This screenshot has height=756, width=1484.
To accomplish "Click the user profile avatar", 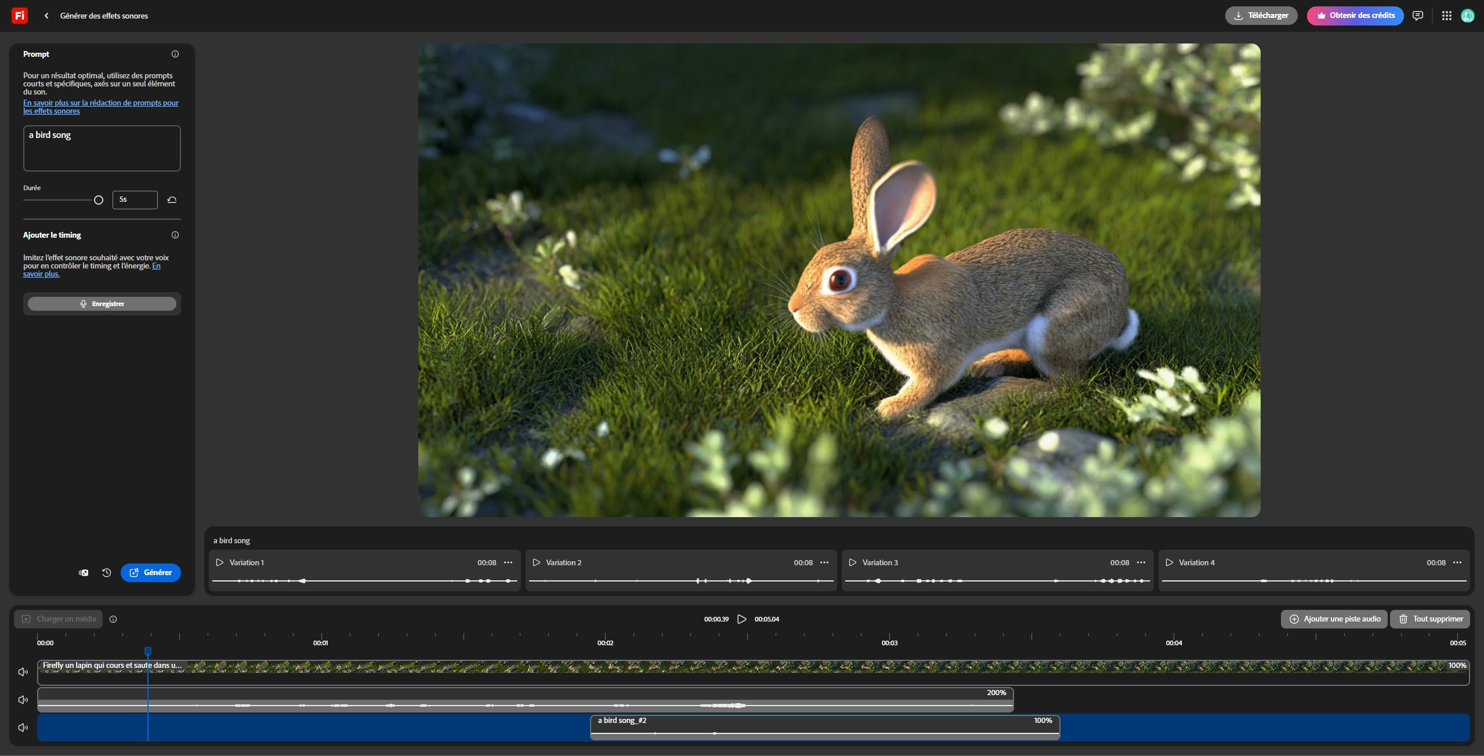I will pos(1468,16).
